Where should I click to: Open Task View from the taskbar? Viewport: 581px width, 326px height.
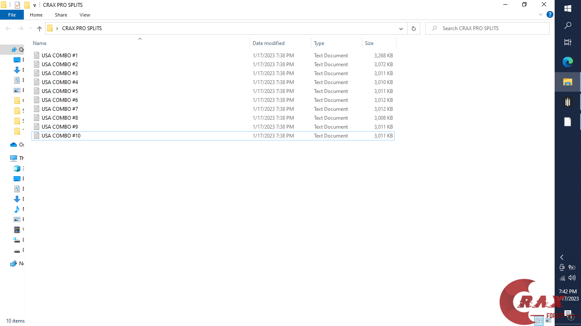click(x=567, y=42)
